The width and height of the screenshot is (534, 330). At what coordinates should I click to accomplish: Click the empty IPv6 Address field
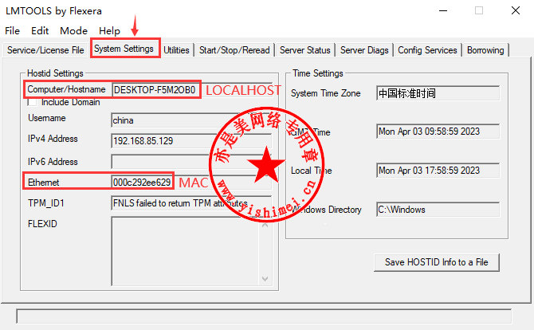(x=191, y=162)
